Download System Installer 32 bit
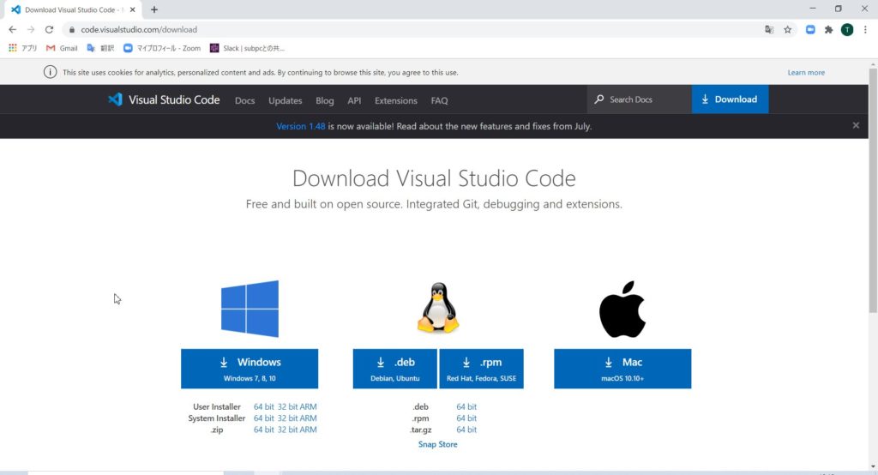Image resolution: width=878 pixels, height=475 pixels. 287,418
